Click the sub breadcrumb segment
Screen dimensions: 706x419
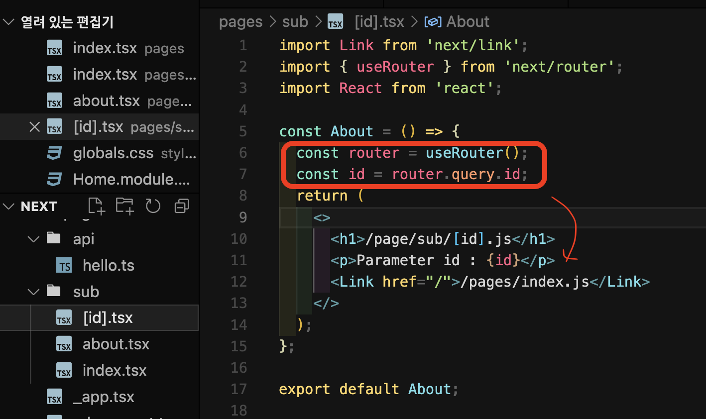pos(295,22)
